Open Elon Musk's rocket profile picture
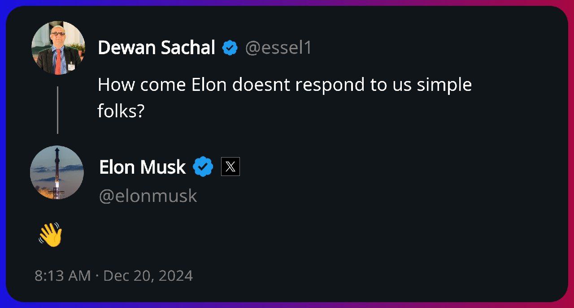 57,172
